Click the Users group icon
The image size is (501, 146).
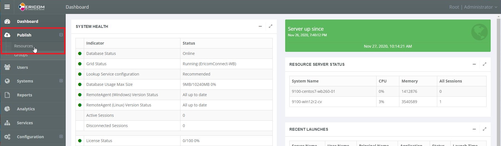8,67
